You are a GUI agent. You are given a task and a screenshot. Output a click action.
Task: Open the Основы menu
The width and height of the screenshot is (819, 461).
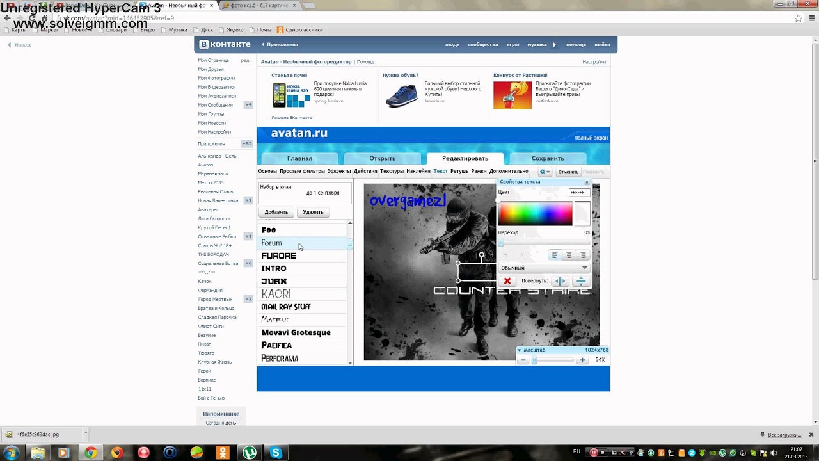tap(267, 171)
